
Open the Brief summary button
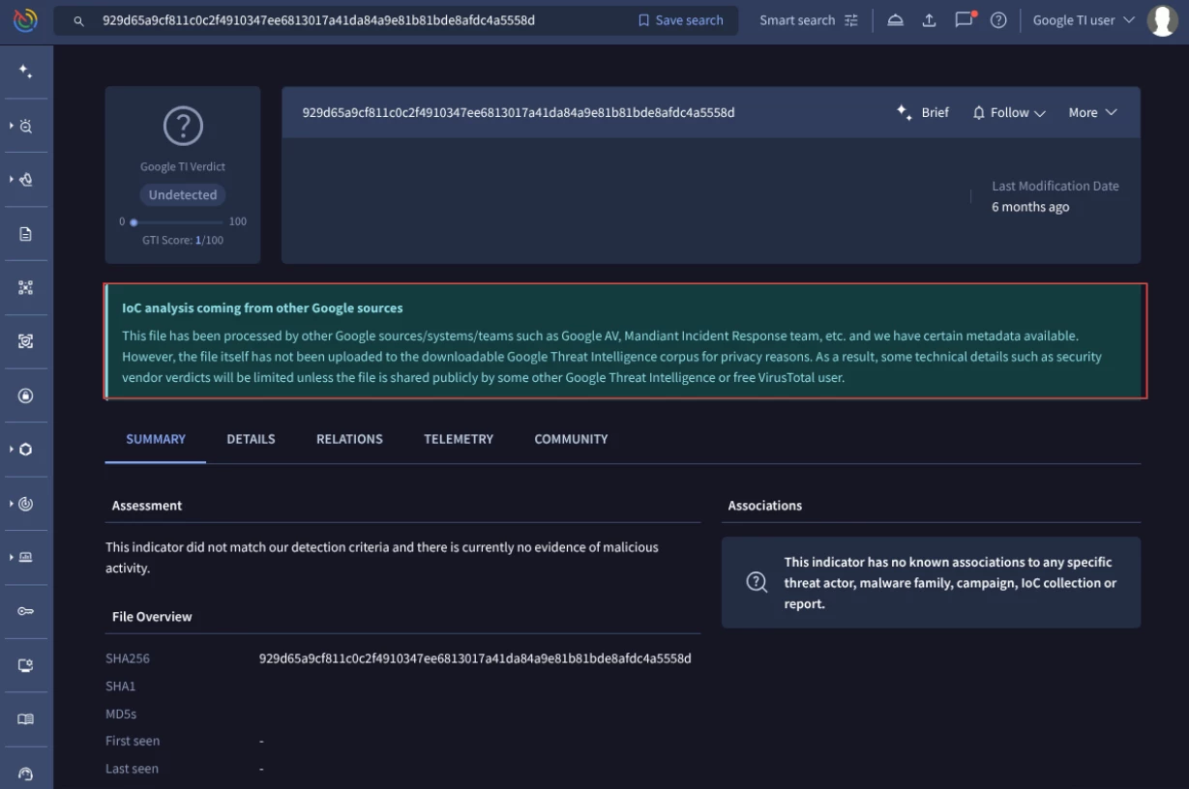[x=923, y=112]
